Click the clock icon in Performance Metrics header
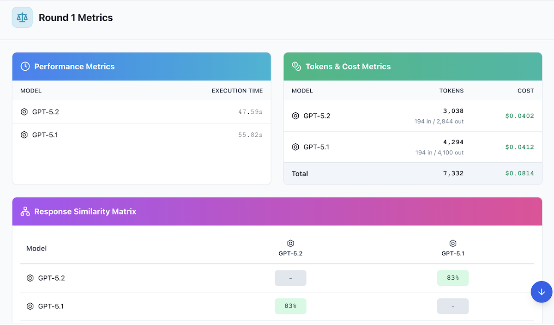 pos(24,66)
